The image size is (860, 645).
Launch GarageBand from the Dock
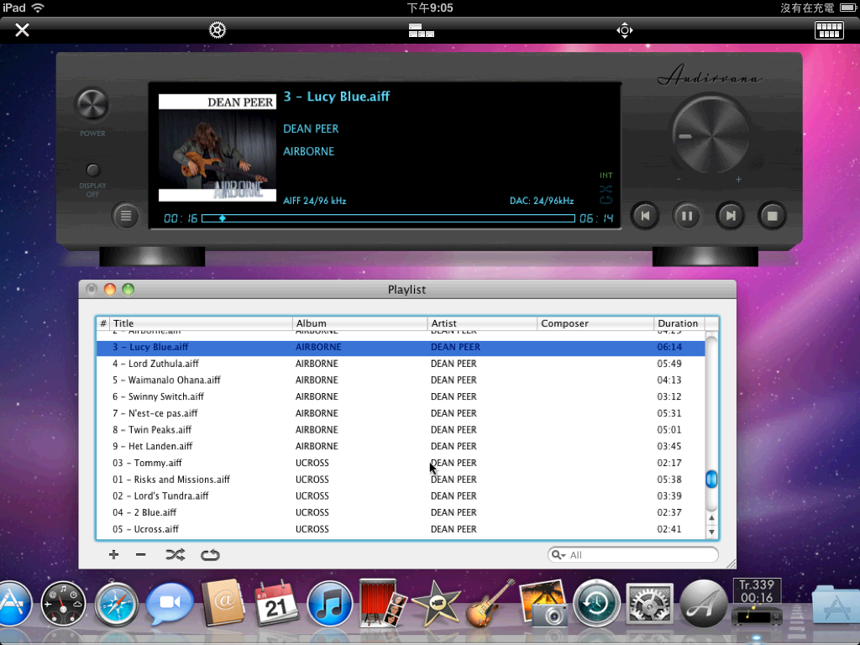tap(490, 603)
